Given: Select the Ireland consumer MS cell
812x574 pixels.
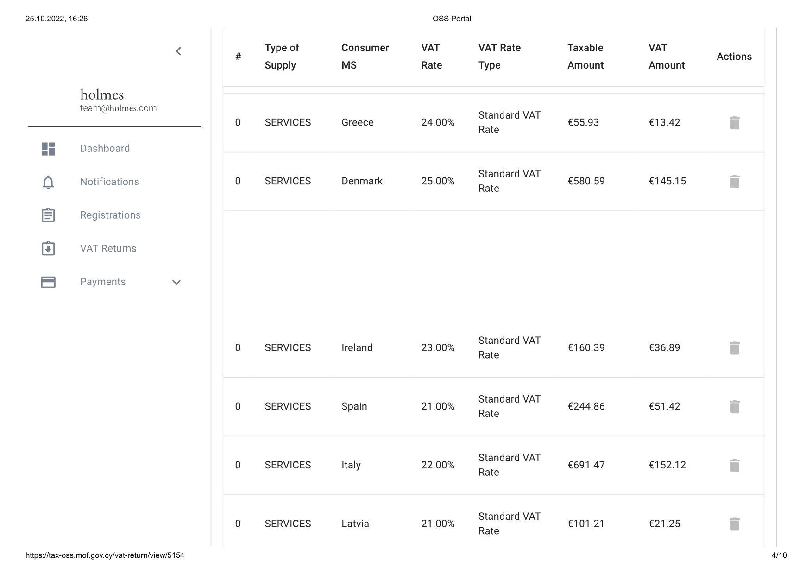Looking at the screenshot, I should click(x=357, y=347).
